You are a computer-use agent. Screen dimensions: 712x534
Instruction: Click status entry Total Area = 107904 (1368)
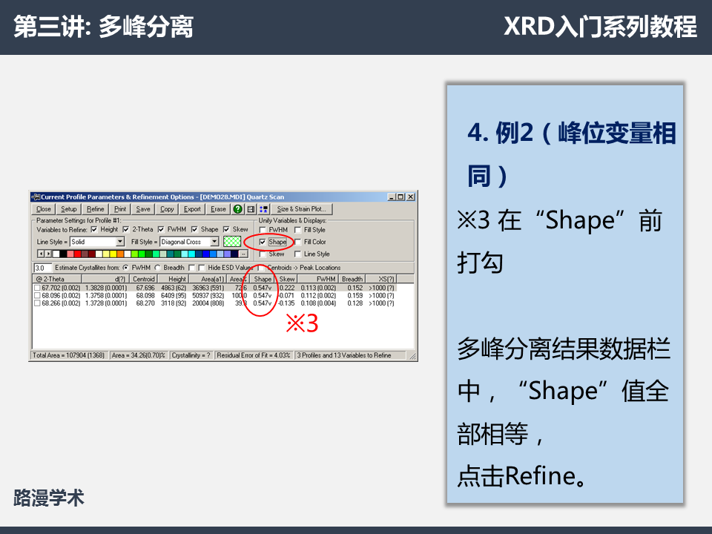tap(68, 355)
